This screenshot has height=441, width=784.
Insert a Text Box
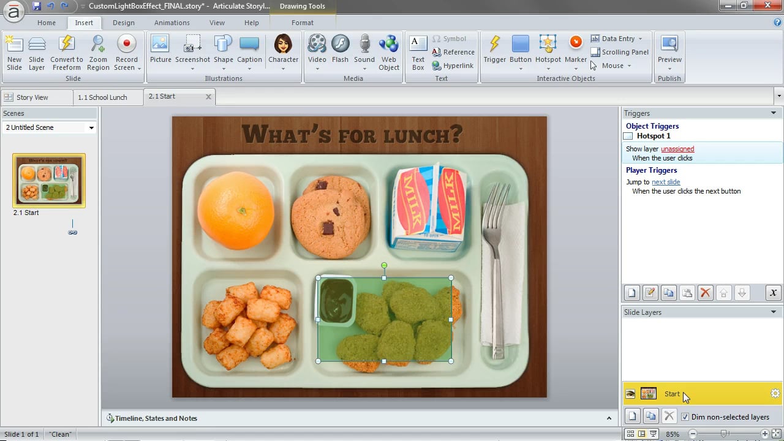click(x=418, y=53)
